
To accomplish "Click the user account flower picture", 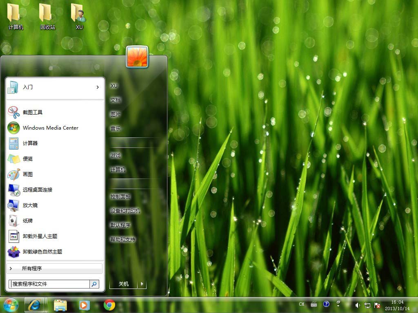I will [137, 57].
